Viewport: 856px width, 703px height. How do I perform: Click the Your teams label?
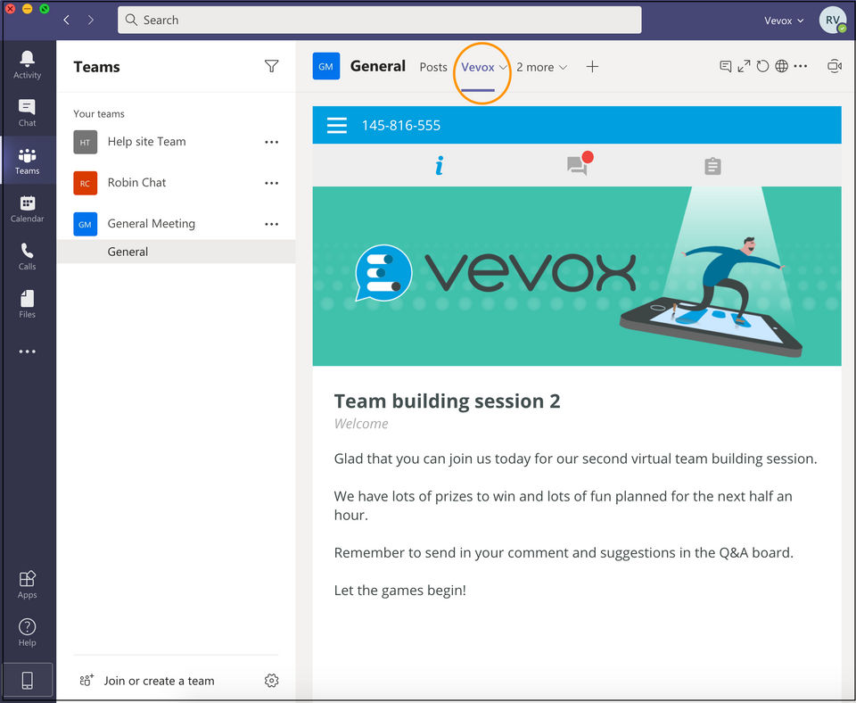99,113
